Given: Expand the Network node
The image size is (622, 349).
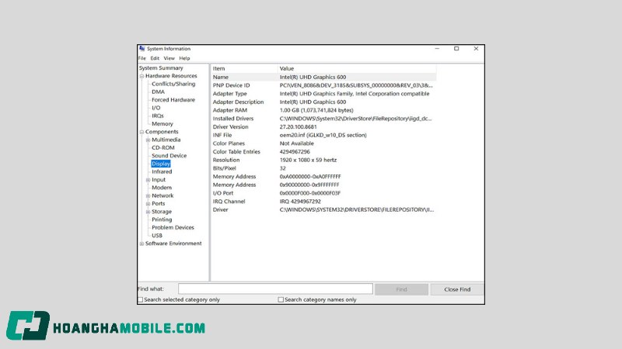Looking at the screenshot, I should coord(148,196).
